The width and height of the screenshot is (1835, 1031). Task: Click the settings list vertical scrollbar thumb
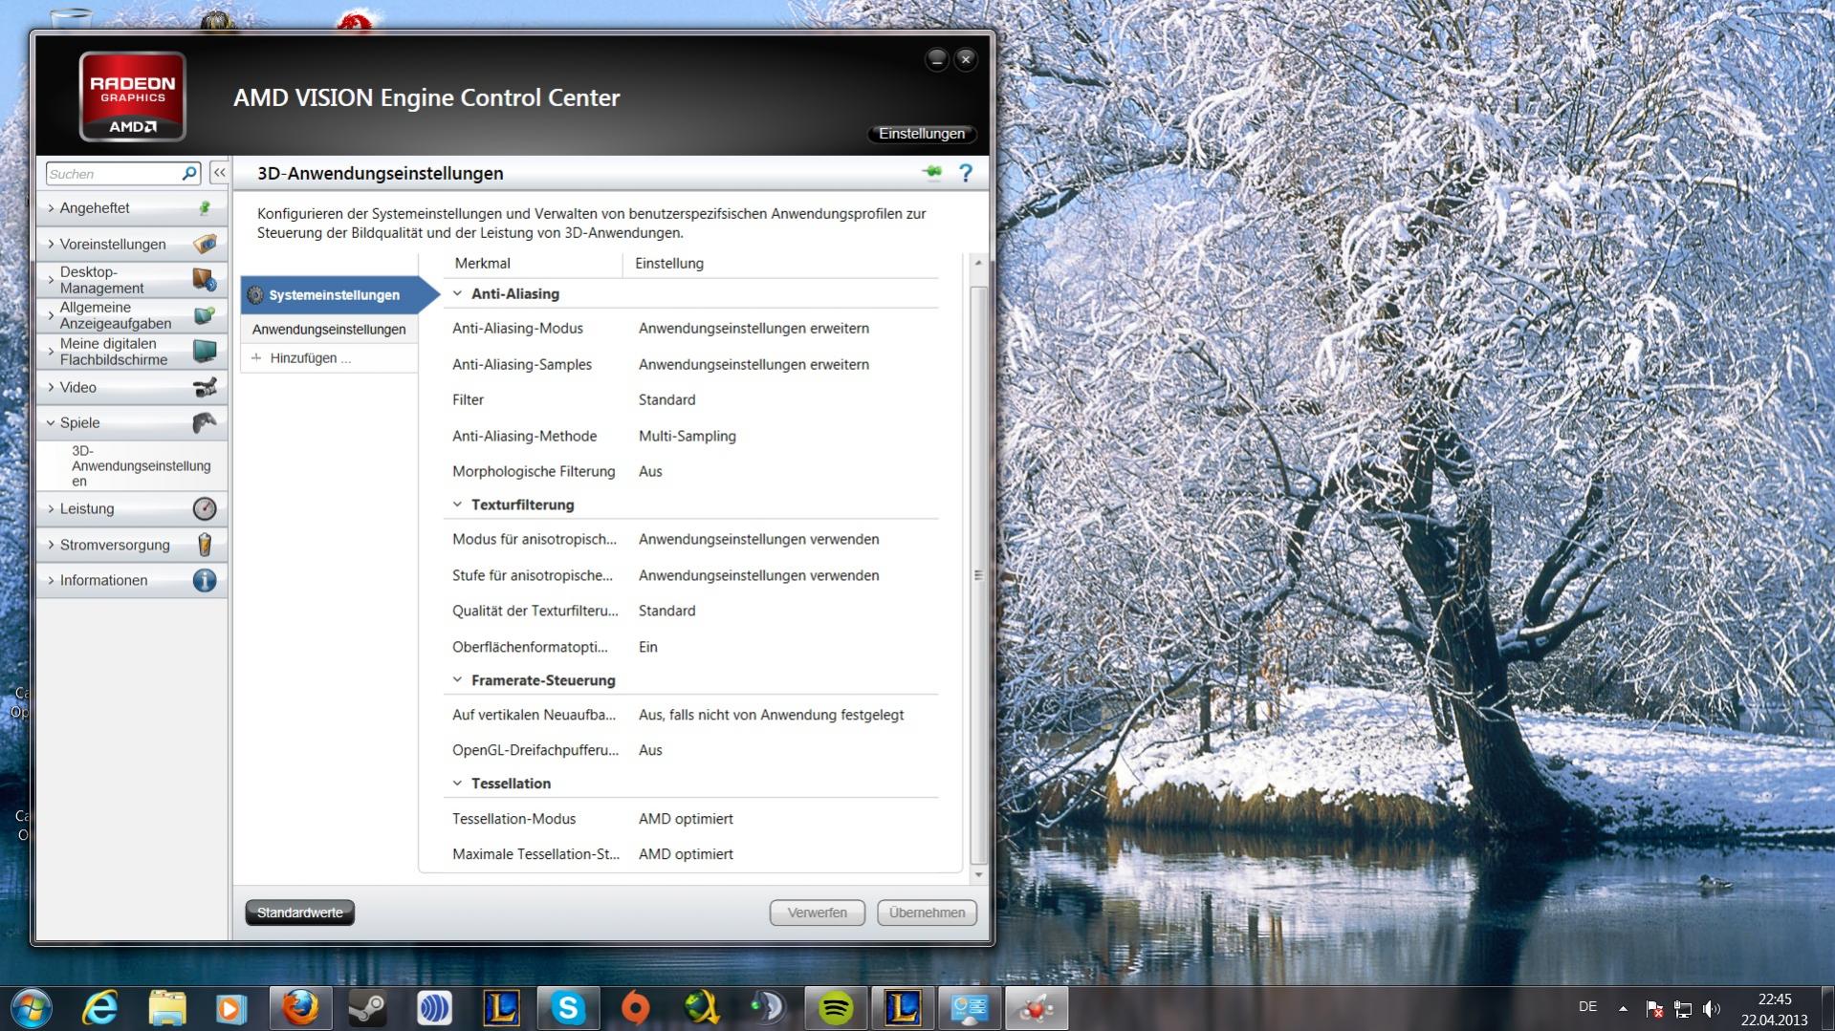pos(977,574)
